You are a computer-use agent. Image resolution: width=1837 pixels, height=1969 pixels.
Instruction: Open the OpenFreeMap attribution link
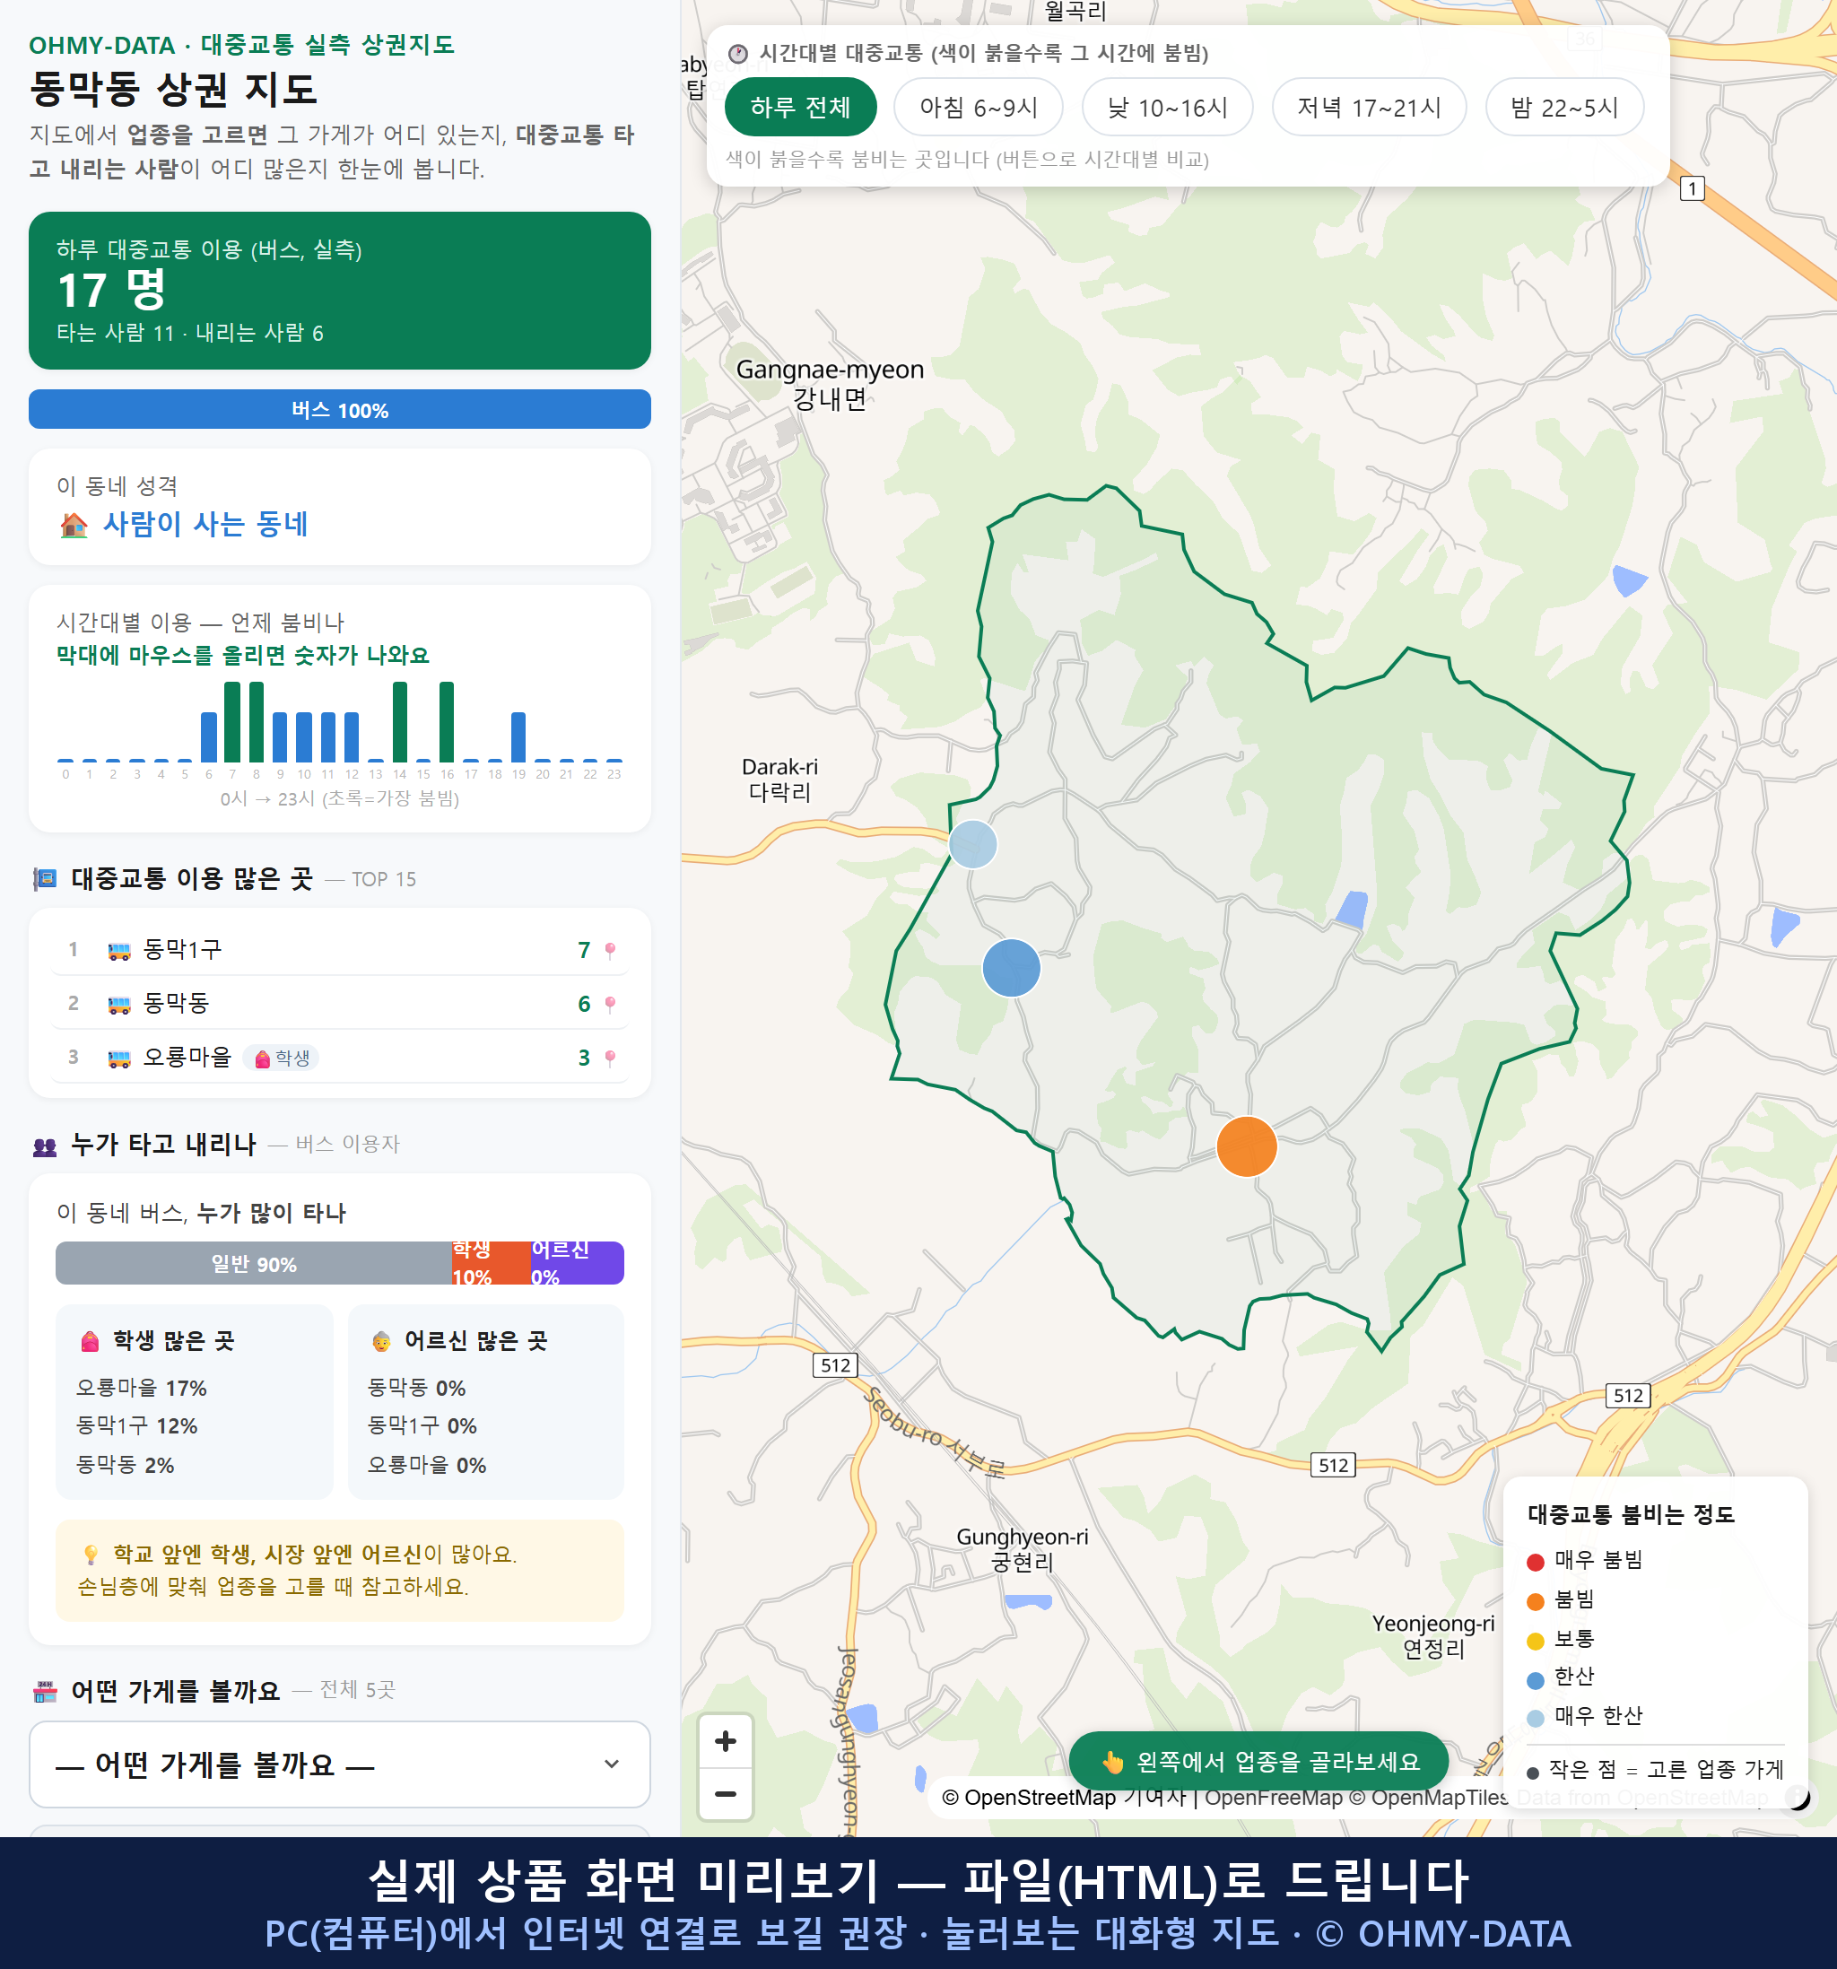1274,1798
